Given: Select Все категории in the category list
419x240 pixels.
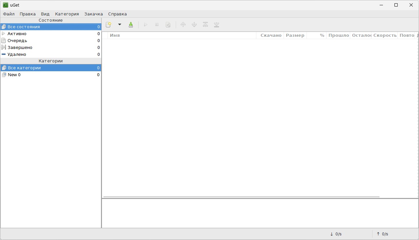Looking at the screenshot, I should pos(51,68).
